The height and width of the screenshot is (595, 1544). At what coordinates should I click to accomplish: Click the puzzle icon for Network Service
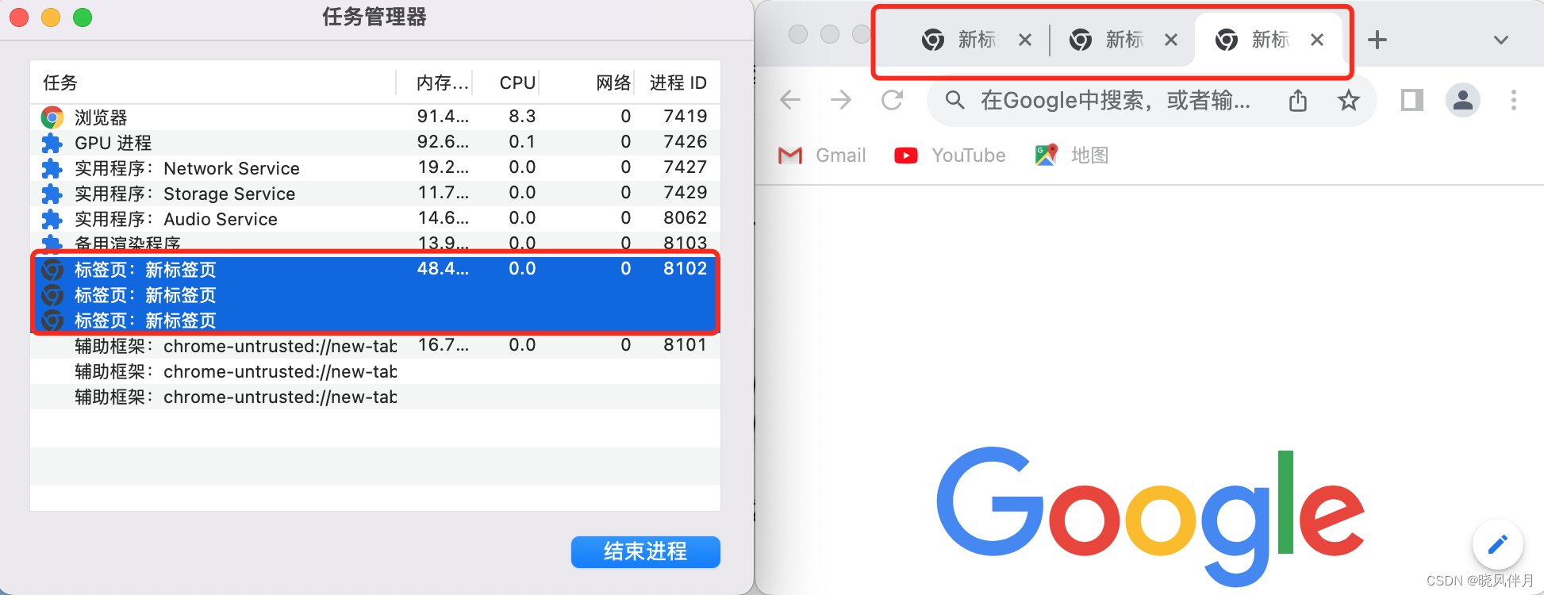click(x=52, y=168)
